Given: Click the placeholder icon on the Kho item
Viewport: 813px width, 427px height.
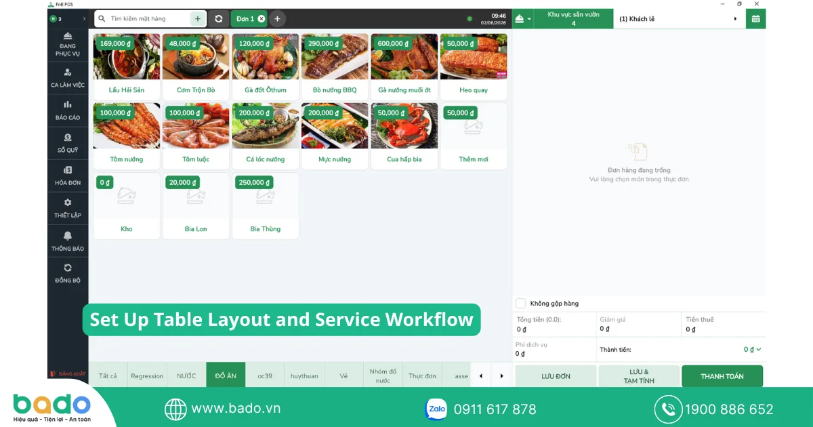Looking at the screenshot, I should (x=127, y=196).
